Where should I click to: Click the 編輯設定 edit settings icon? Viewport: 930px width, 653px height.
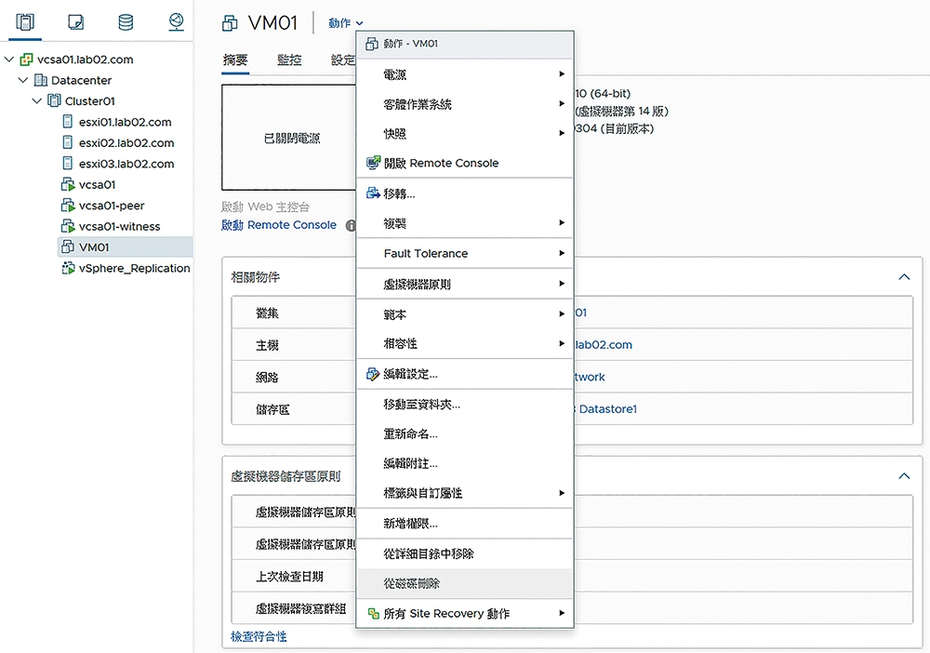click(373, 374)
